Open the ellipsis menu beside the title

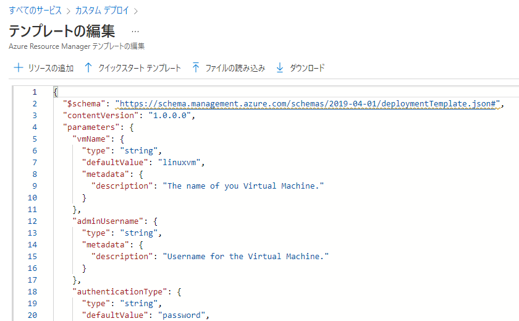point(135,32)
